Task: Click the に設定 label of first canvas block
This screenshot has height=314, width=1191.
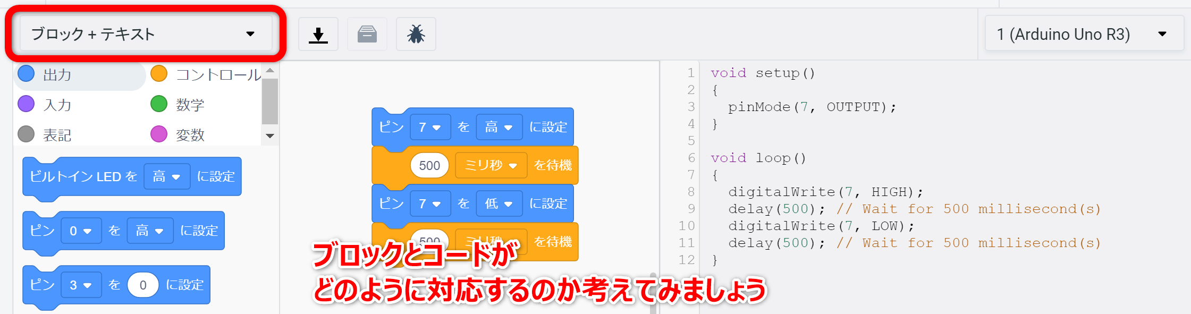Action: point(548,127)
